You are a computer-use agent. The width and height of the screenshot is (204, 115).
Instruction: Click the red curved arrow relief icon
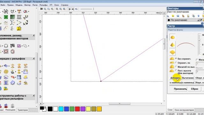[13, 77]
